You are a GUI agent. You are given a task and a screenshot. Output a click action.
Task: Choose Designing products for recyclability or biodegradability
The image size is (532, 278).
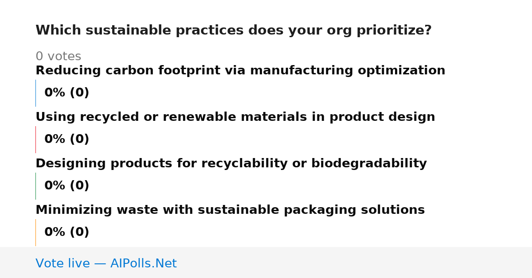231,164
